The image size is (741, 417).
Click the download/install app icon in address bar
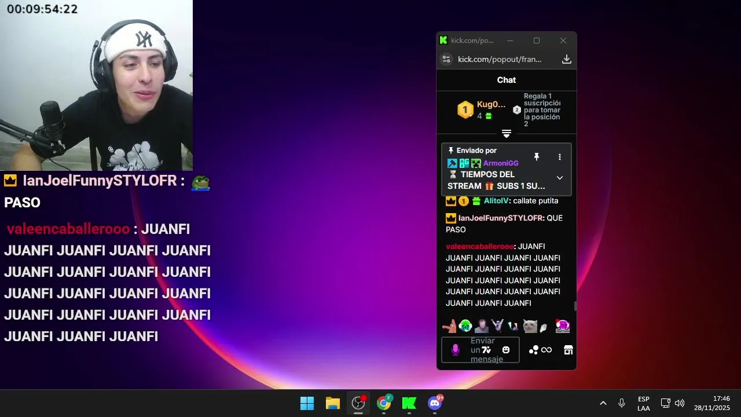tap(567, 59)
